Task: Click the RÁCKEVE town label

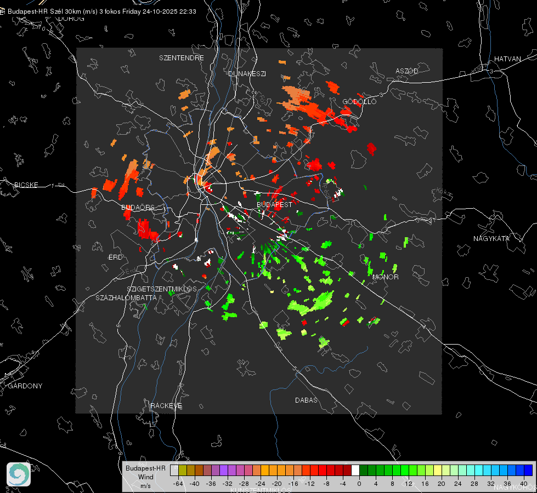Action: (166, 406)
